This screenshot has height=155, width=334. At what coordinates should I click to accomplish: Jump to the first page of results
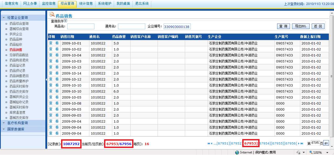[x=209, y=143]
